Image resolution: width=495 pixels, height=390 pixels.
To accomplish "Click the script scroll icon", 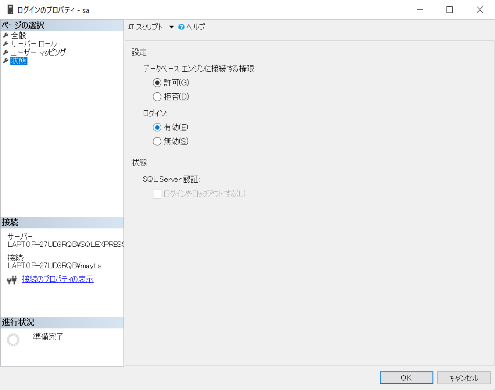I will 131,27.
